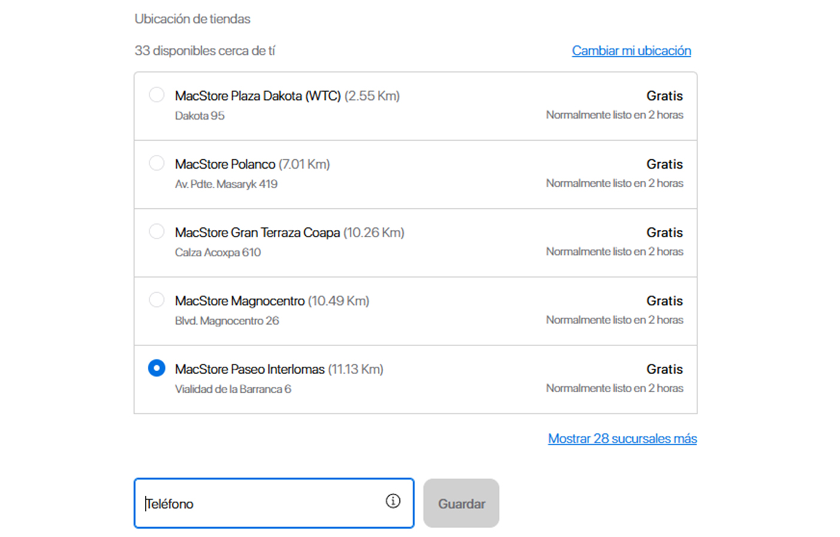This screenshot has width=840, height=537.
Task: Open the Cambiar mi ubicación link
Action: point(631,51)
